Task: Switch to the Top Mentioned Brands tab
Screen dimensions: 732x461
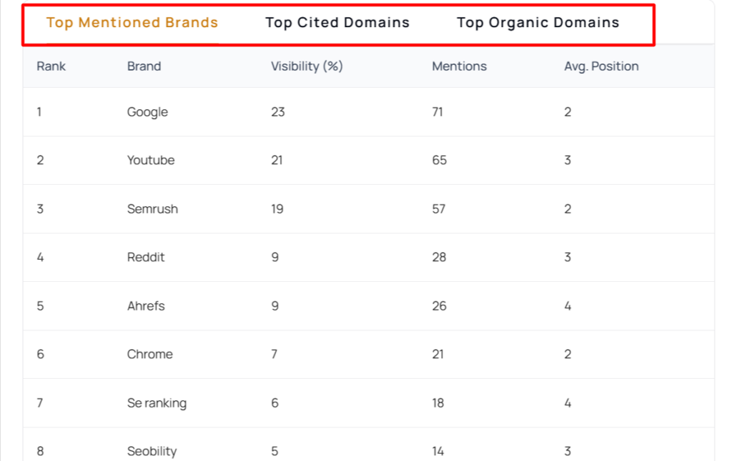Action: point(132,23)
